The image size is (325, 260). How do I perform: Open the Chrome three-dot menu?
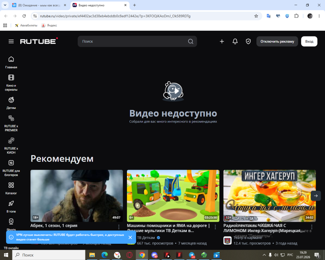[319, 16]
